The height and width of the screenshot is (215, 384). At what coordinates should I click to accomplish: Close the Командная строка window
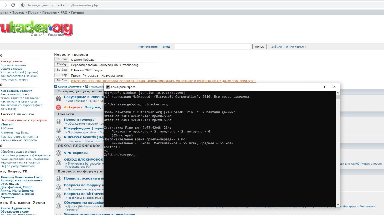tap(334, 87)
